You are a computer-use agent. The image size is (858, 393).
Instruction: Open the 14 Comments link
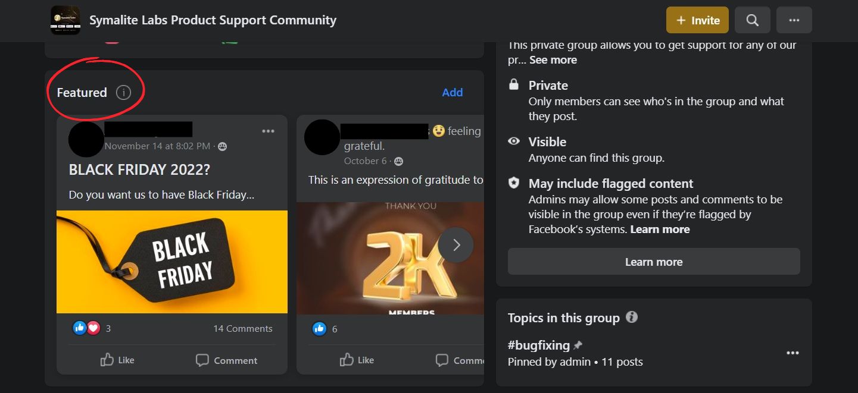[243, 328]
